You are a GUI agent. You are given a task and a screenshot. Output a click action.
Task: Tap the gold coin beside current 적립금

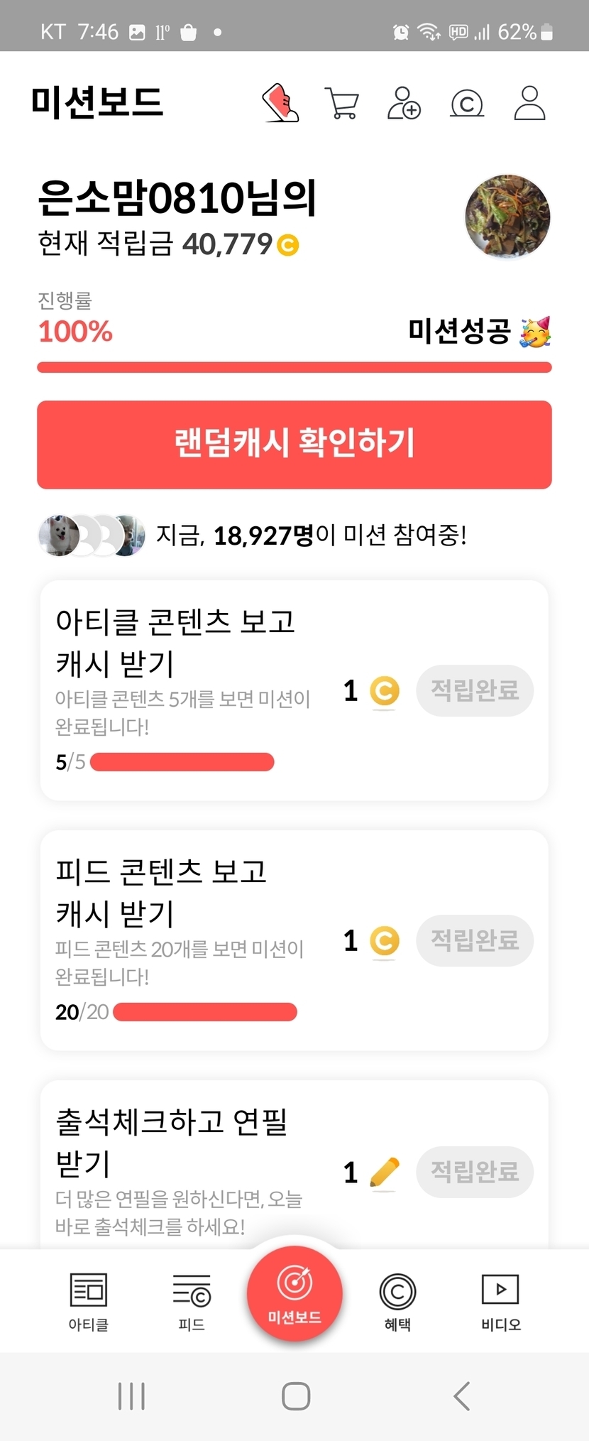(288, 245)
